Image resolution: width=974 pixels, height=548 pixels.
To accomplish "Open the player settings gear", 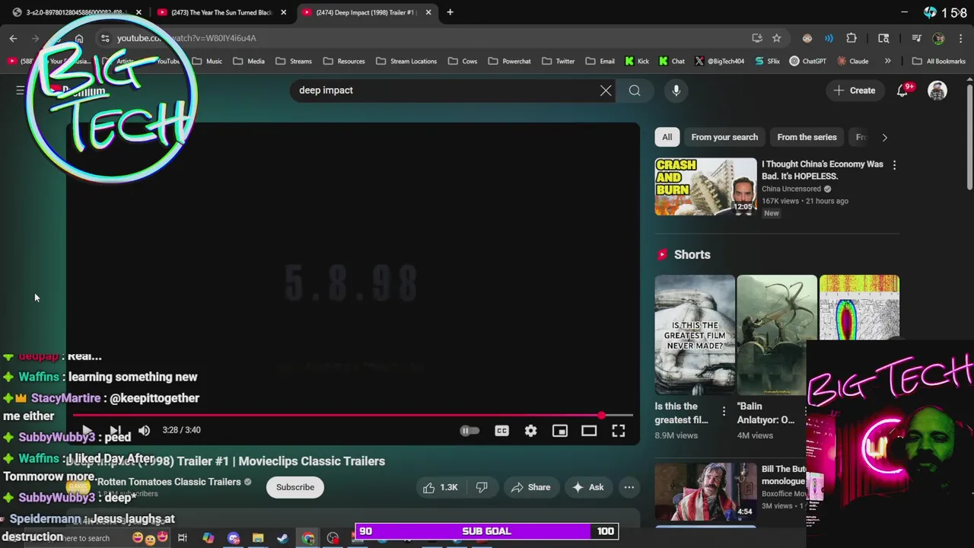I will (x=530, y=431).
